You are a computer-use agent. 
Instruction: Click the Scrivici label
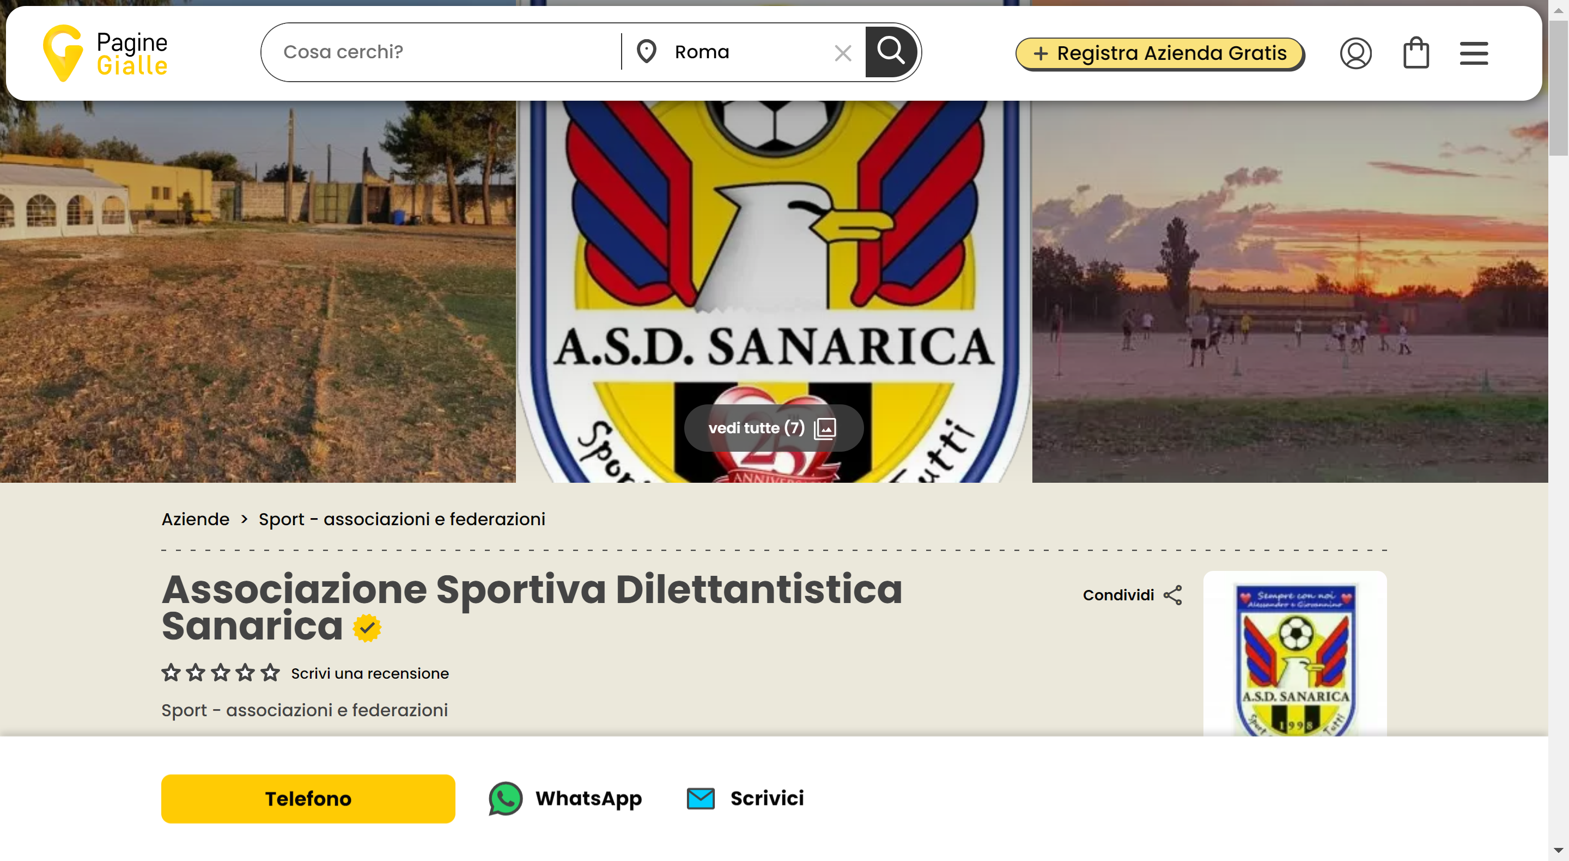pyautogui.click(x=767, y=798)
